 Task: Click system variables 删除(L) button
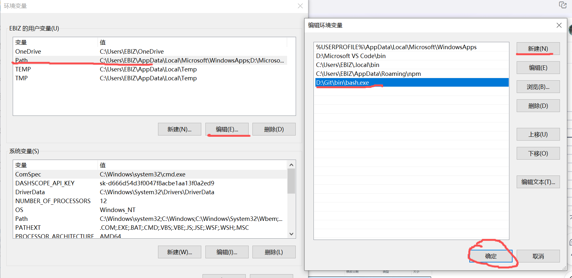pos(274,252)
